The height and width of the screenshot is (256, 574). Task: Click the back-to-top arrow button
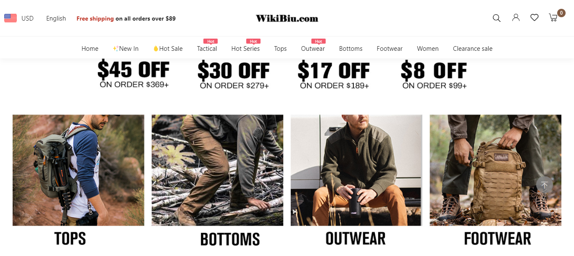tap(544, 185)
